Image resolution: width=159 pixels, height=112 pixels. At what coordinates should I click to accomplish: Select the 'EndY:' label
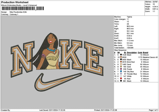tap(116, 38)
